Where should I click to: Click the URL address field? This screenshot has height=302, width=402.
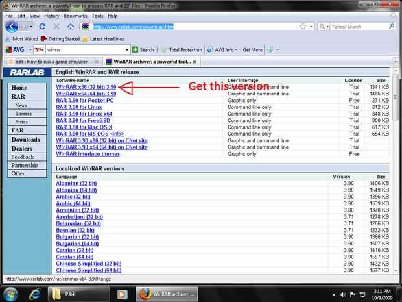[x=195, y=27]
